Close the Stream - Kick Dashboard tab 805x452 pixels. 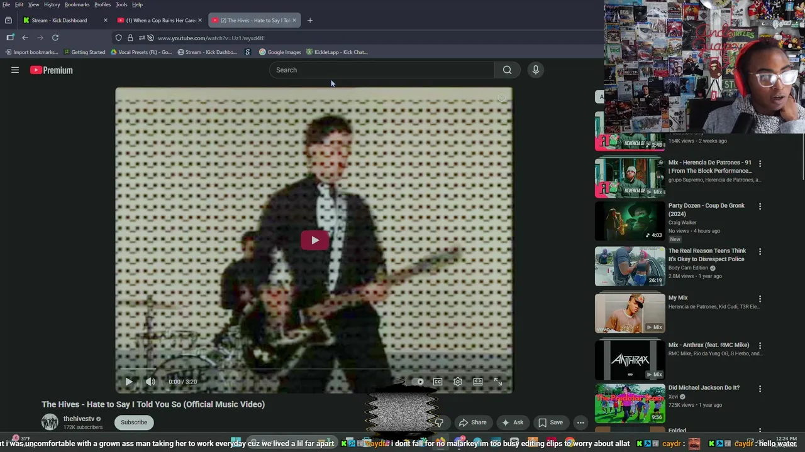click(105, 20)
